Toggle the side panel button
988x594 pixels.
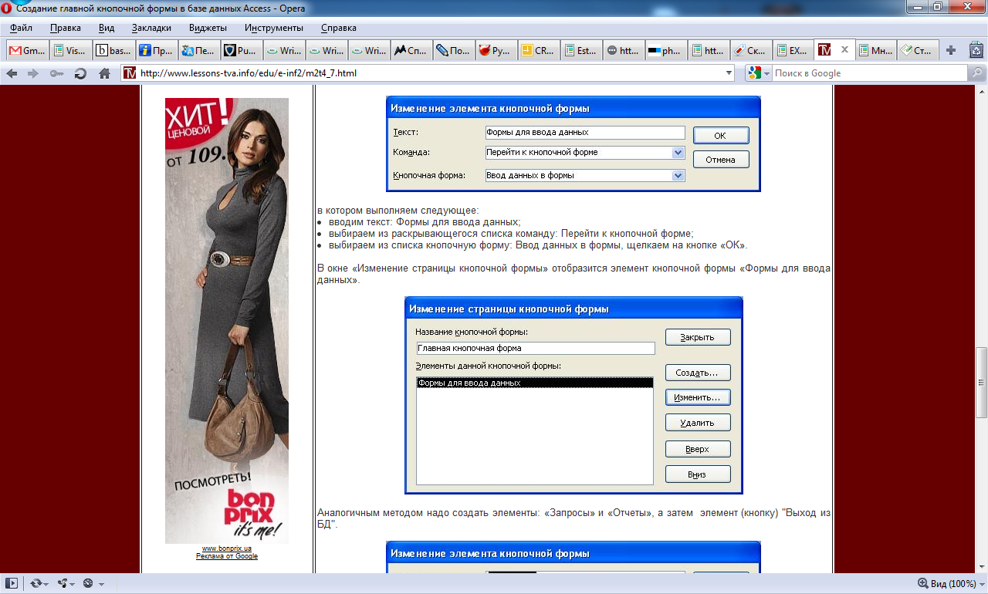11,583
